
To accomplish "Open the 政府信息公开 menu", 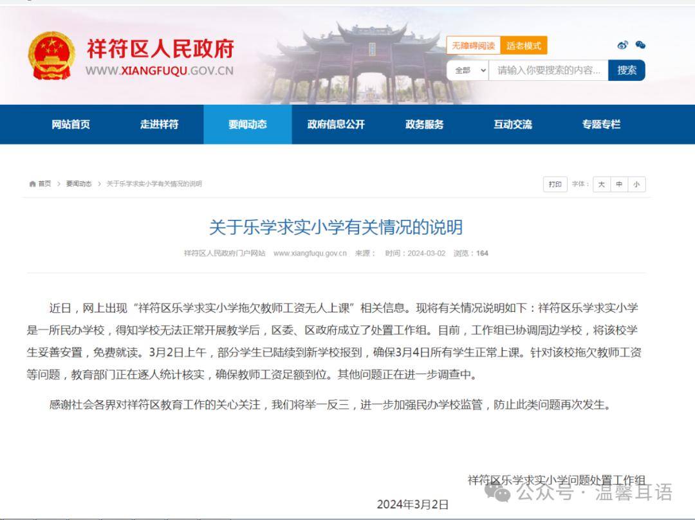I will coord(336,125).
